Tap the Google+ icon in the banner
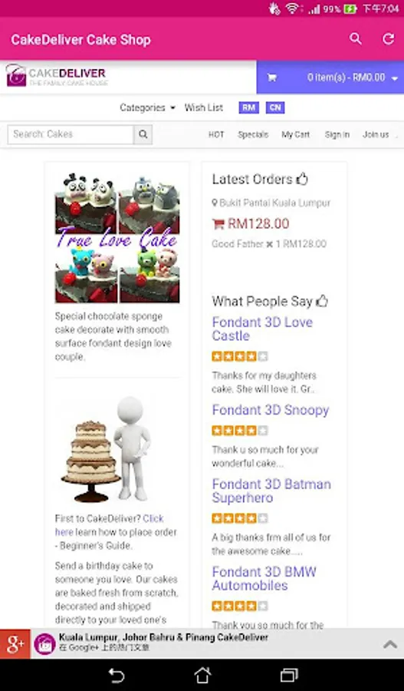 coord(15,644)
